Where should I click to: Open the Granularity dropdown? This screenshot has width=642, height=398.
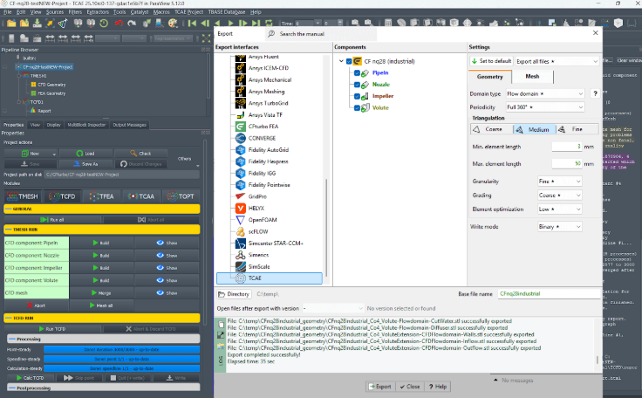(x=560, y=182)
